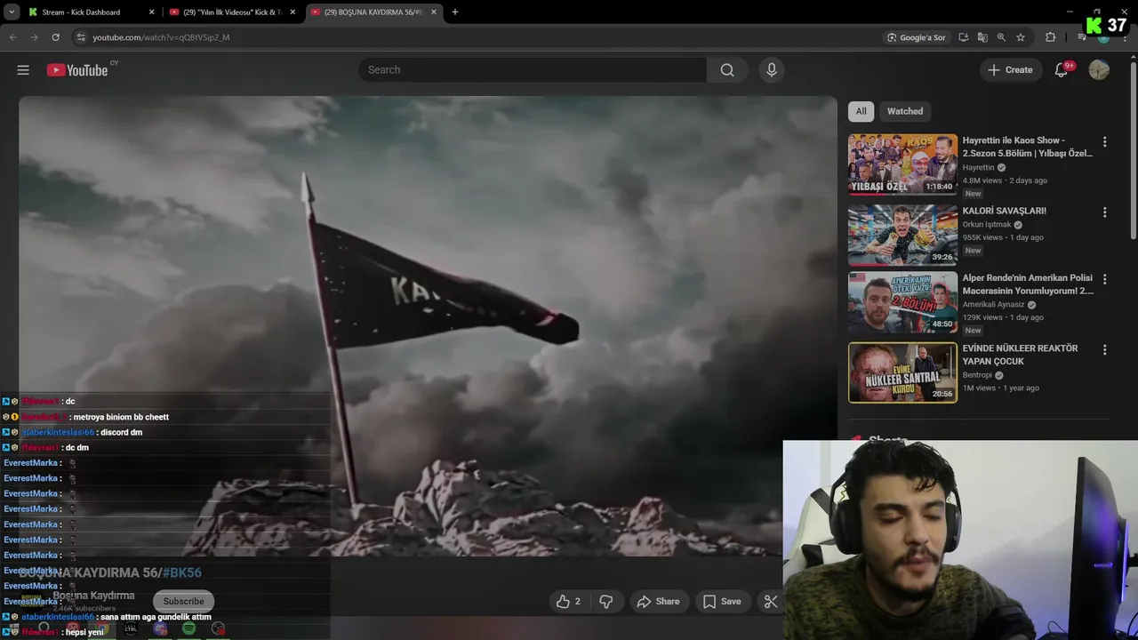This screenshot has height=640, width=1138.
Task: Open Chrome from the taskbar
Action: coord(101,628)
